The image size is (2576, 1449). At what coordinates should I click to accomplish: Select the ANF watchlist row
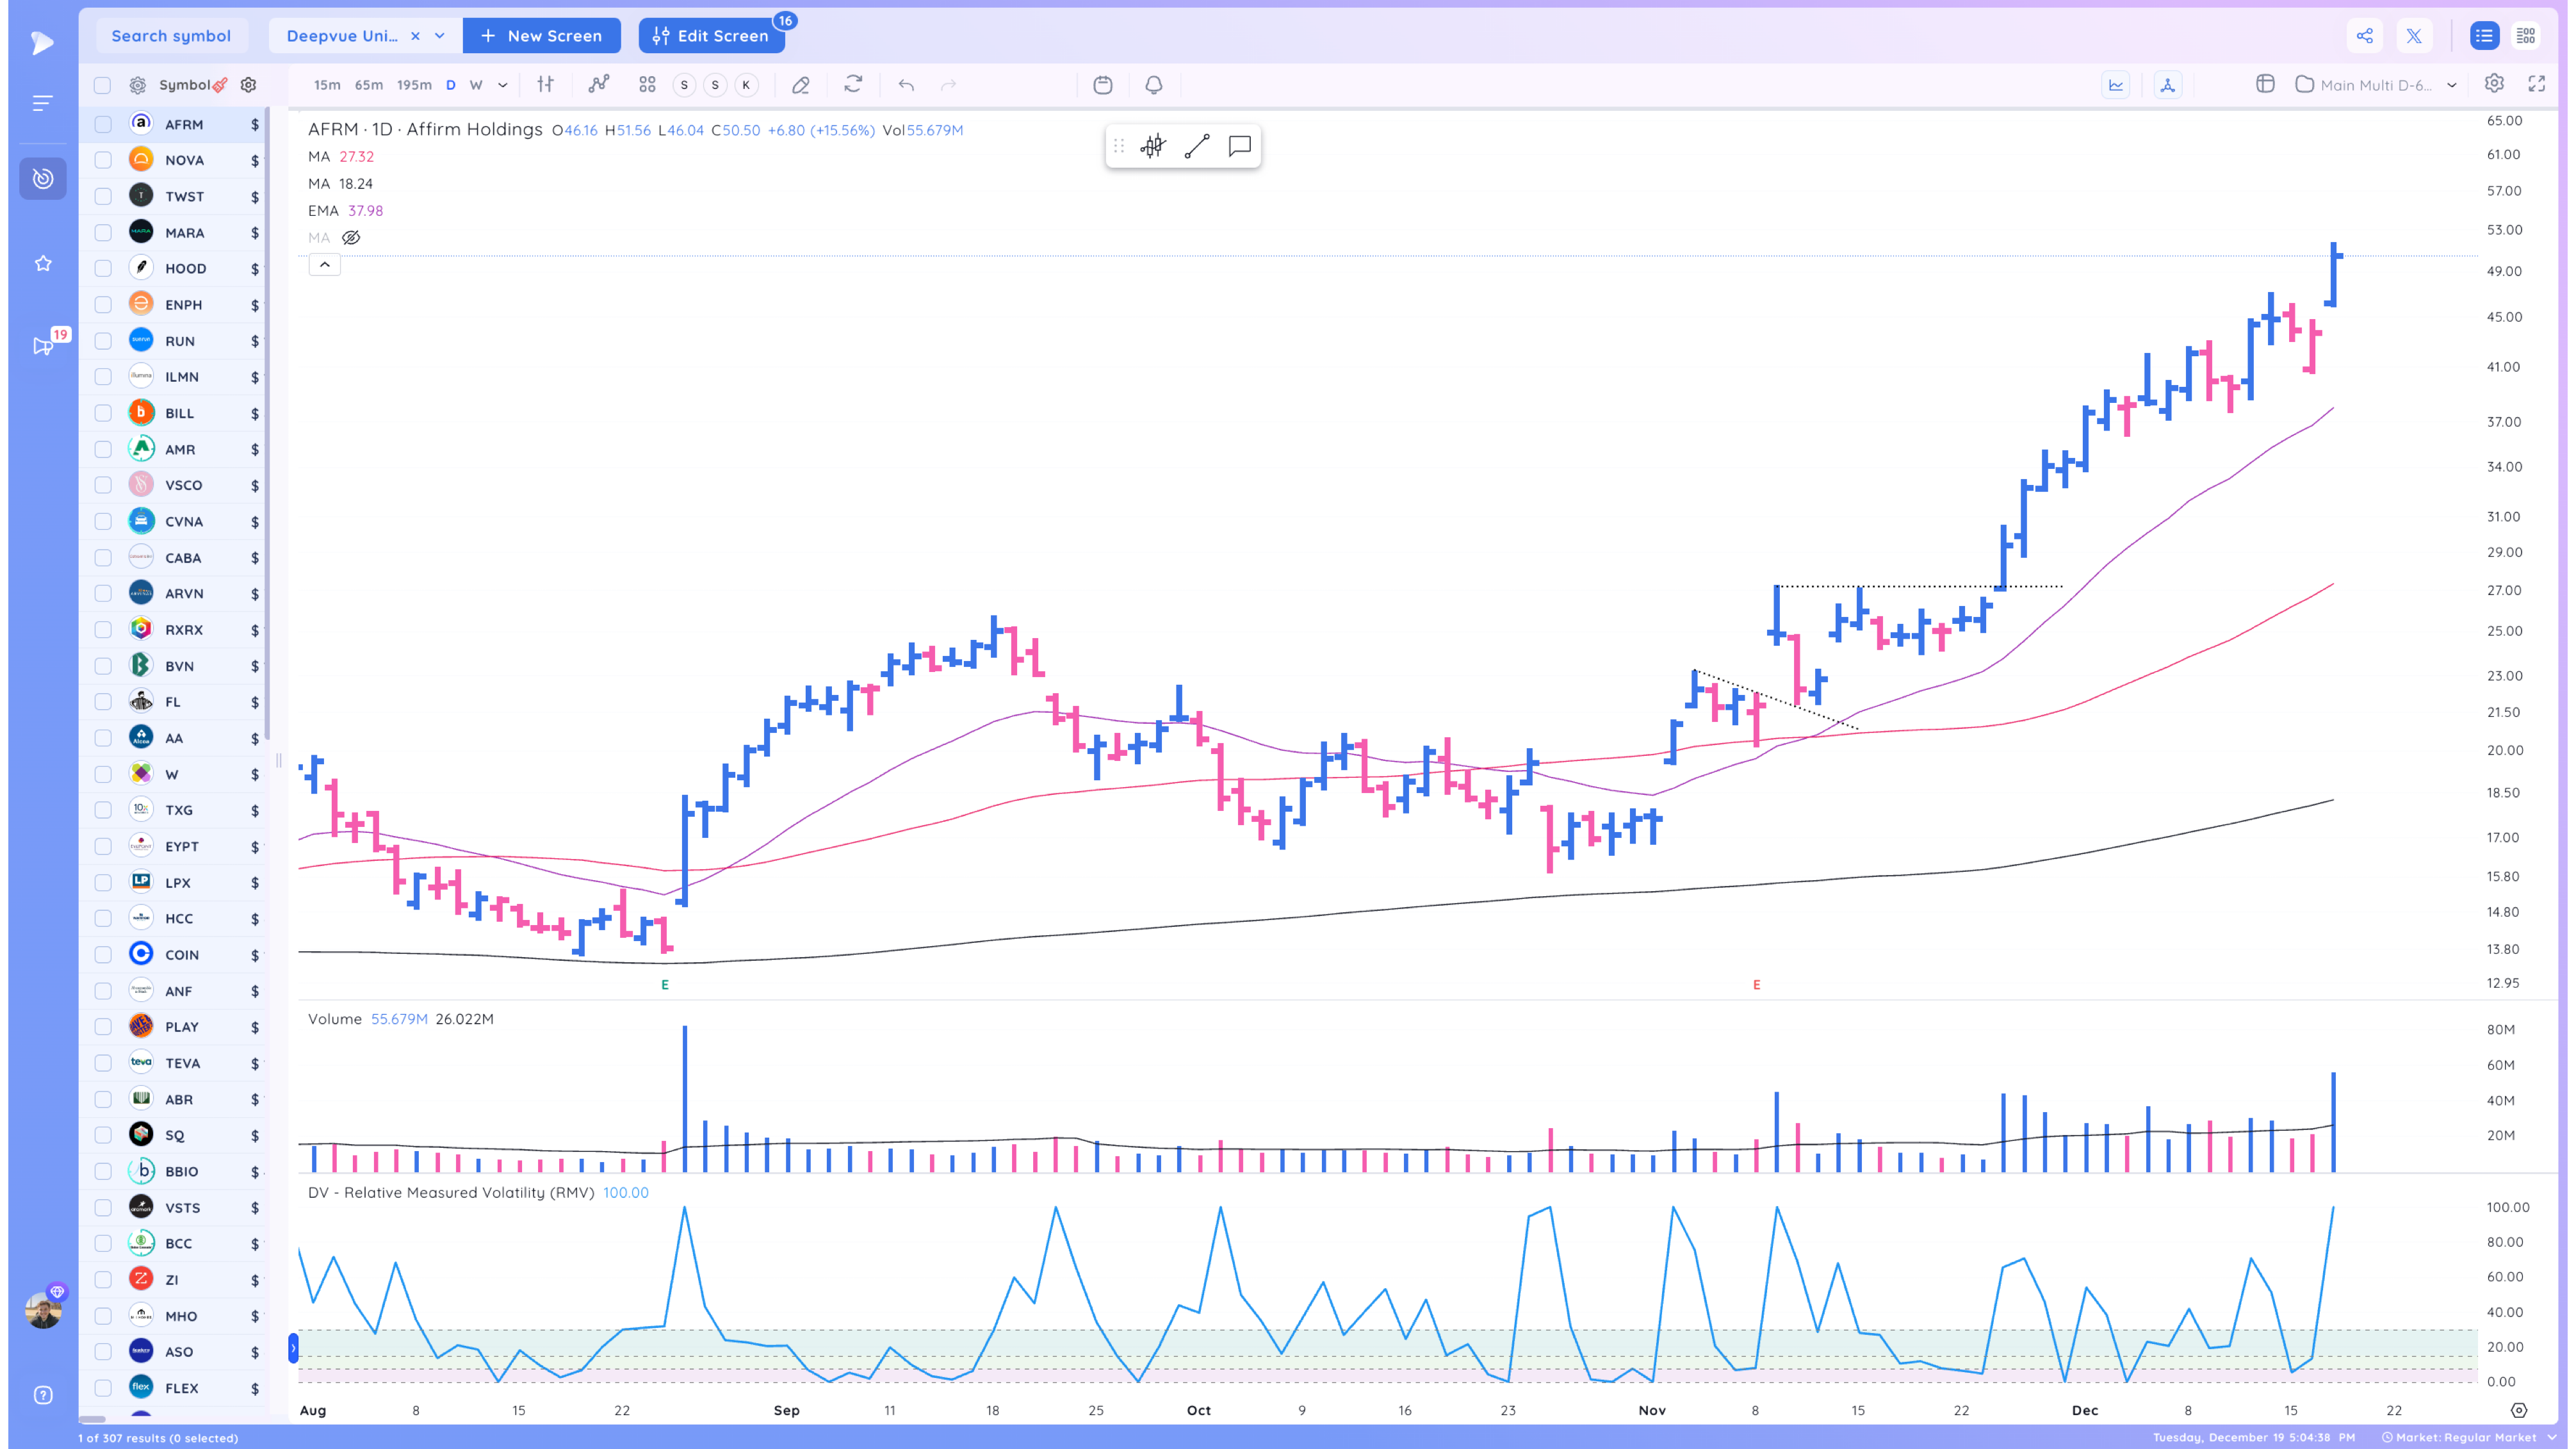[174, 991]
